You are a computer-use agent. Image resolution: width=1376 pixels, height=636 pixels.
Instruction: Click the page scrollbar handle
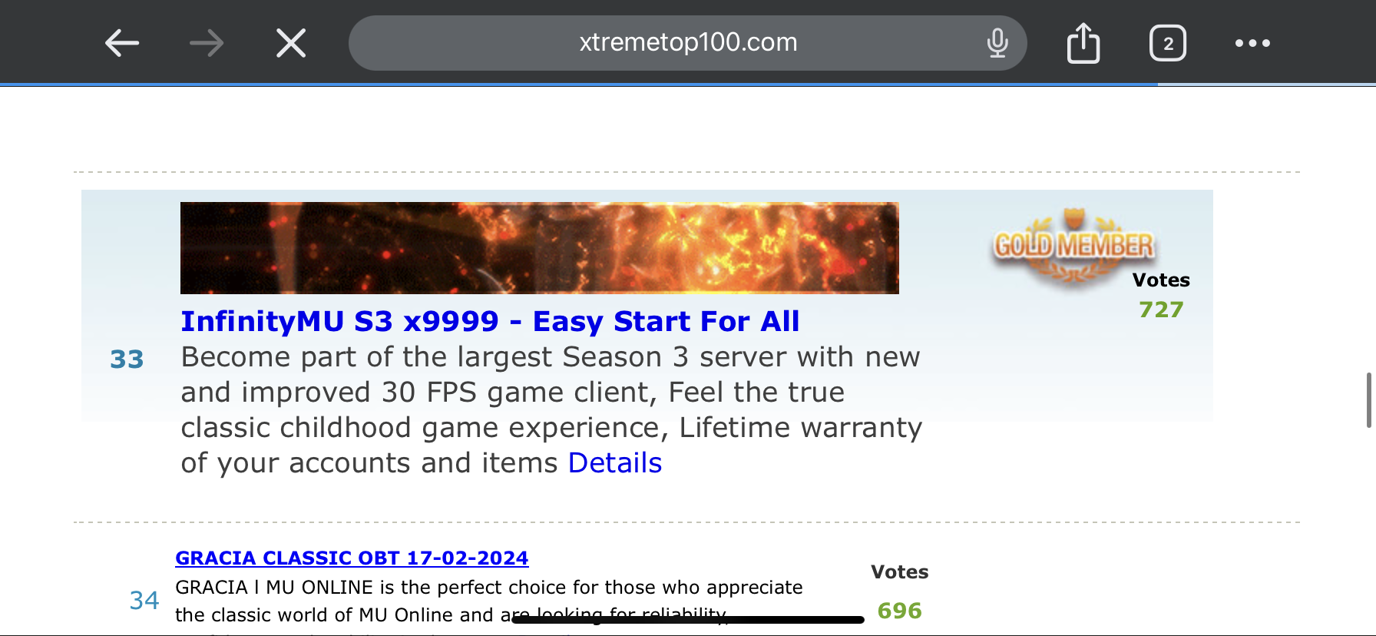(x=1368, y=400)
